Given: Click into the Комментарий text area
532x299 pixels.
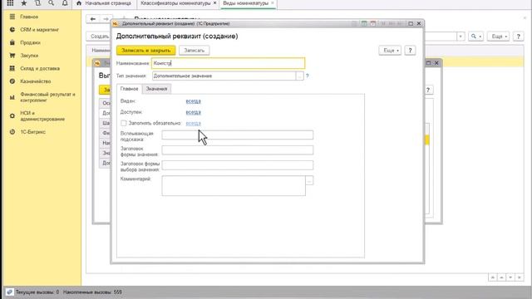Looking at the screenshot, I should (234, 185).
